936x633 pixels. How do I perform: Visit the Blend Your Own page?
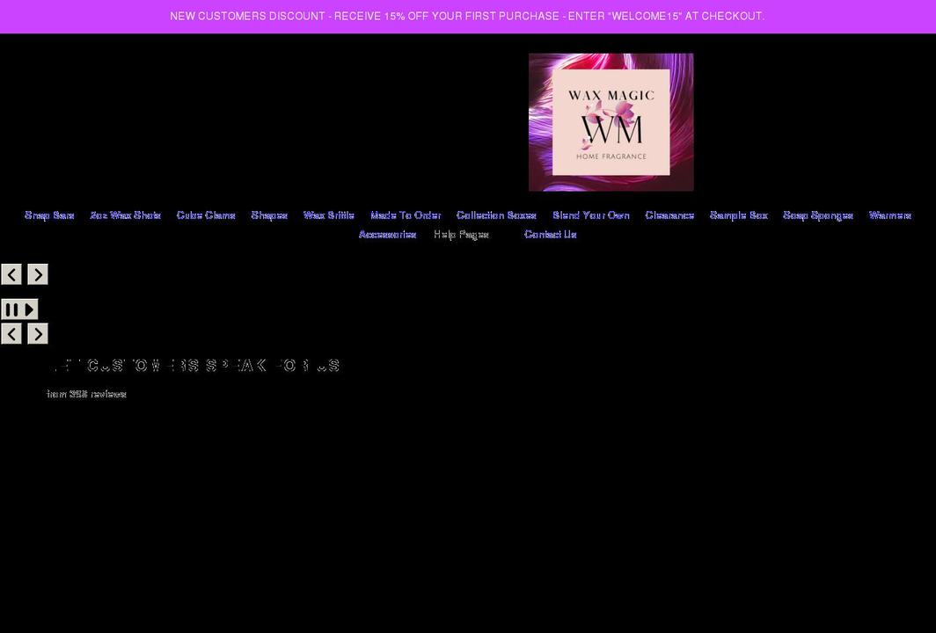[590, 215]
